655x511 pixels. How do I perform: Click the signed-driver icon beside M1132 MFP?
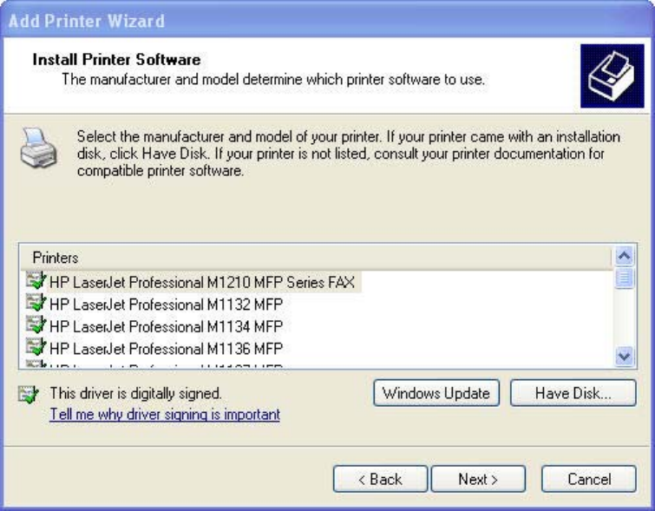coord(36,303)
